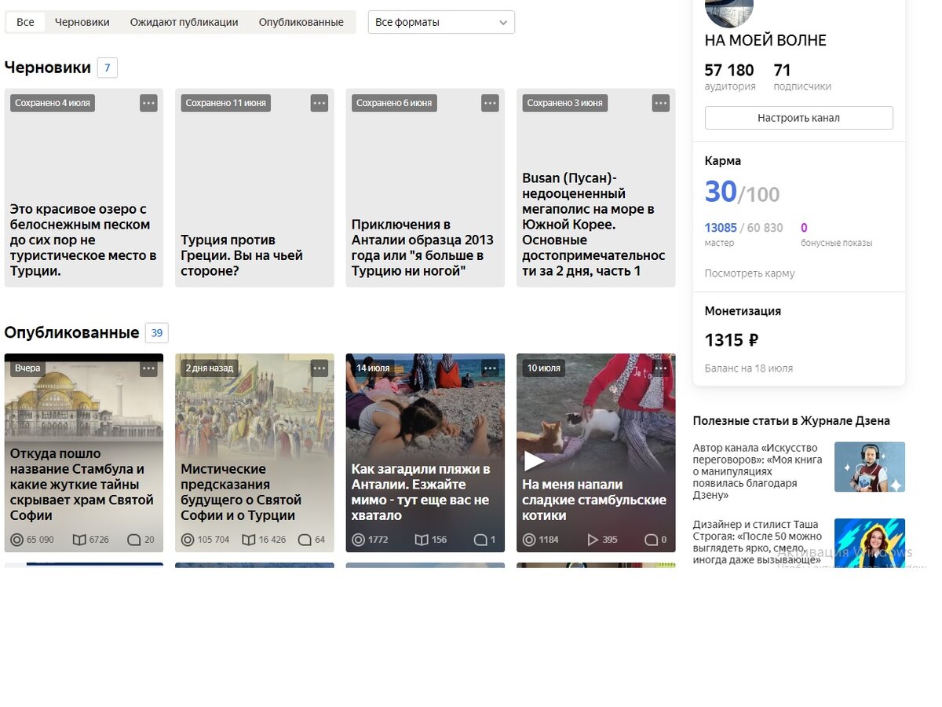Screen dimensions: 942x707
Task: Open options menu on Вчера published card
Action: (x=148, y=368)
